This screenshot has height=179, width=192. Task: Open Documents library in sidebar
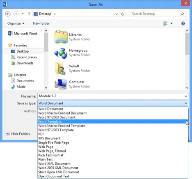(x=23, y=80)
